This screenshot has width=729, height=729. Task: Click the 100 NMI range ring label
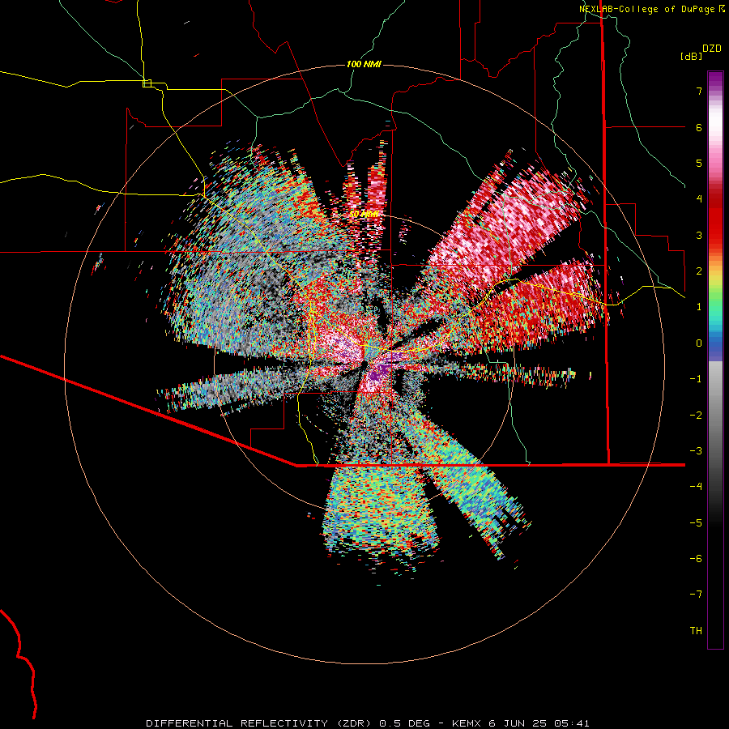[x=364, y=64]
